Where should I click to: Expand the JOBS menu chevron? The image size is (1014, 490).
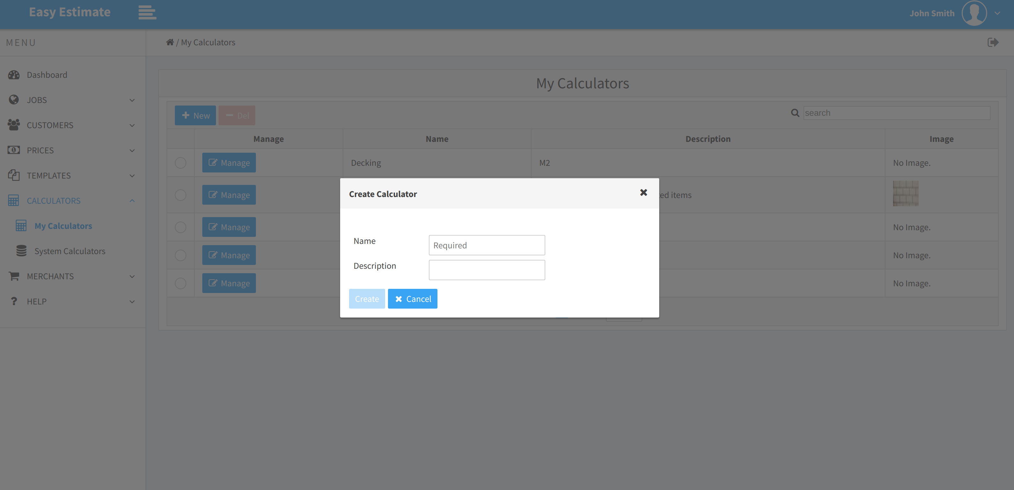[x=132, y=100]
